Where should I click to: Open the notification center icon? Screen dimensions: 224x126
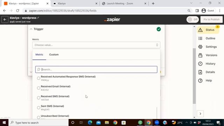218,122
